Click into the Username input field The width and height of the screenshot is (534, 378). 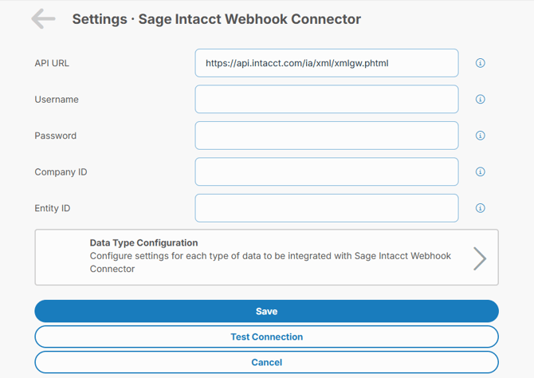pyautogui.click(x=326, y=100)
